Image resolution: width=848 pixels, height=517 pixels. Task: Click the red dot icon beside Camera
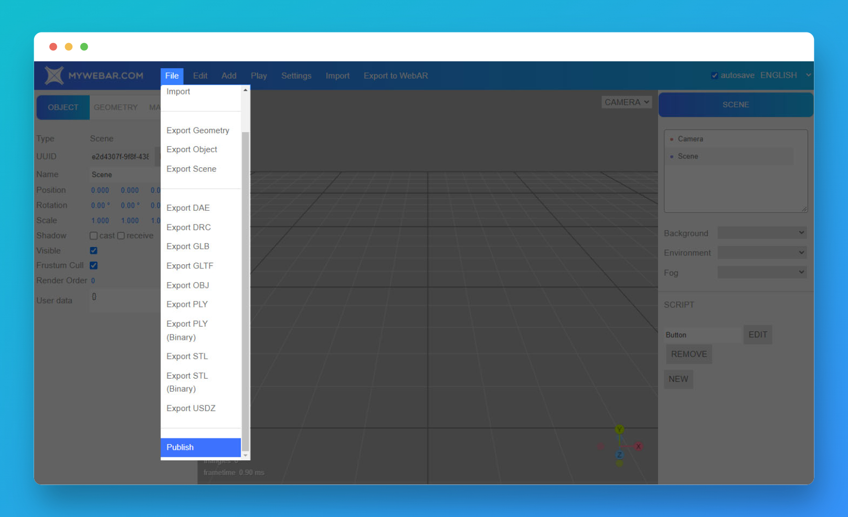[x=672, y=139]
